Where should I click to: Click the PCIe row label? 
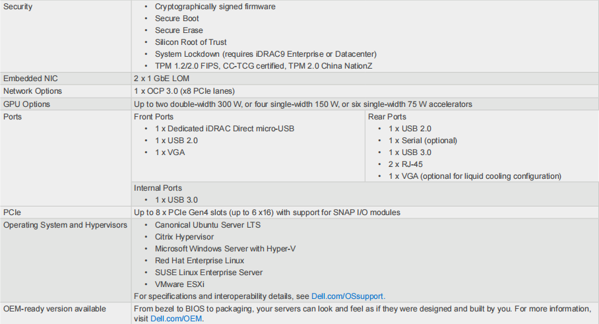tap(13, 212)
